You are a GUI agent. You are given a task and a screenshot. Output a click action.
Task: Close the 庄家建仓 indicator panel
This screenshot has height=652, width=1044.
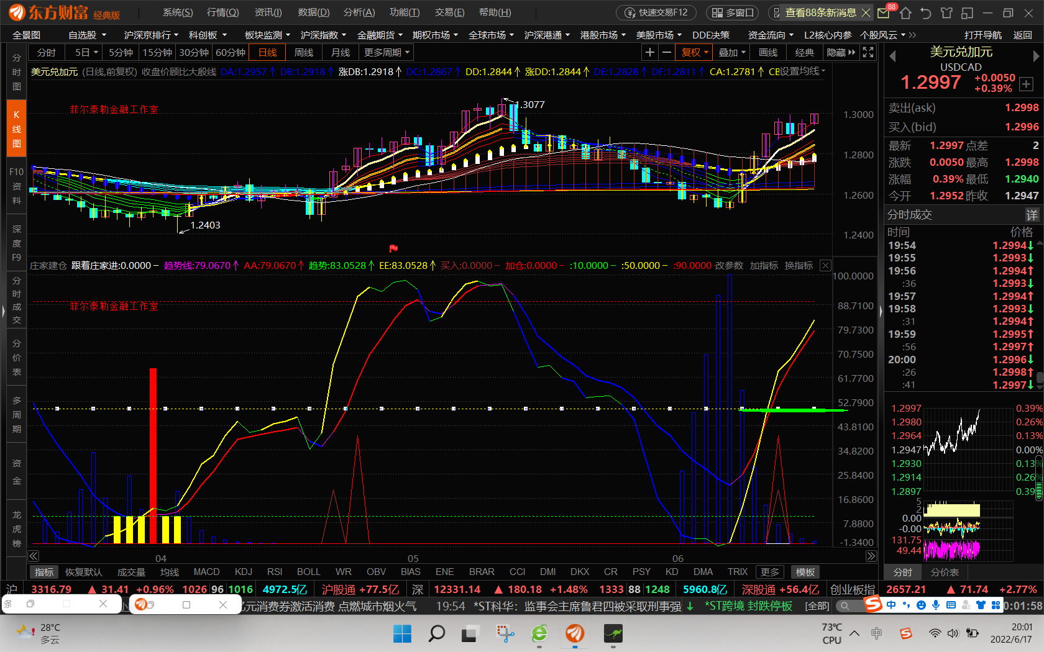coord(825,265)
